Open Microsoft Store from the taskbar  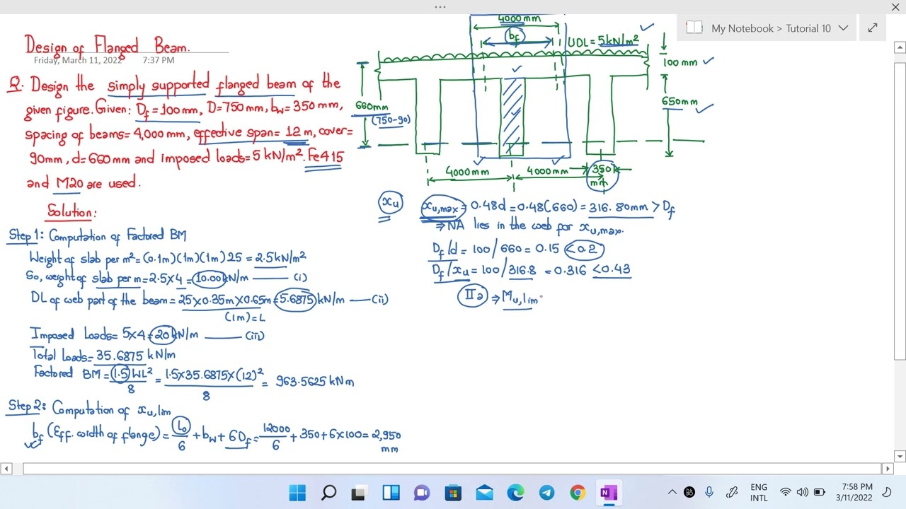pos(453,493)
